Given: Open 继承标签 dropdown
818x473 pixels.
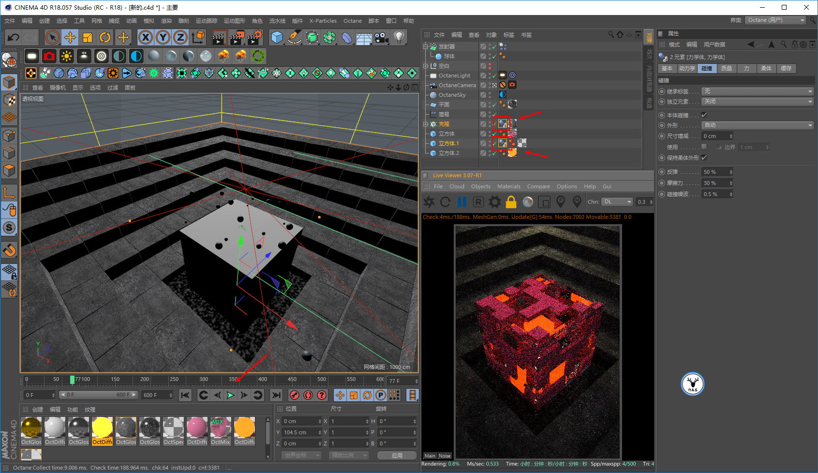Looking at the screenshot, I should click(x=758, y=91).
